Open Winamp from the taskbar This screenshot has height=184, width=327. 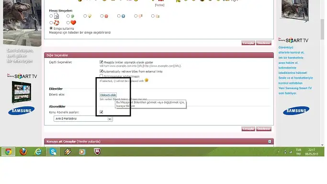68,152
